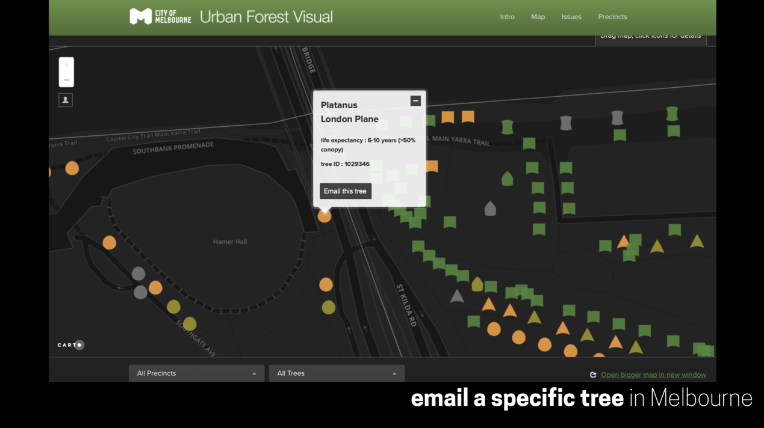Collapse the Platanus tree popup
The image size is (764, 428).
[415, 100]
